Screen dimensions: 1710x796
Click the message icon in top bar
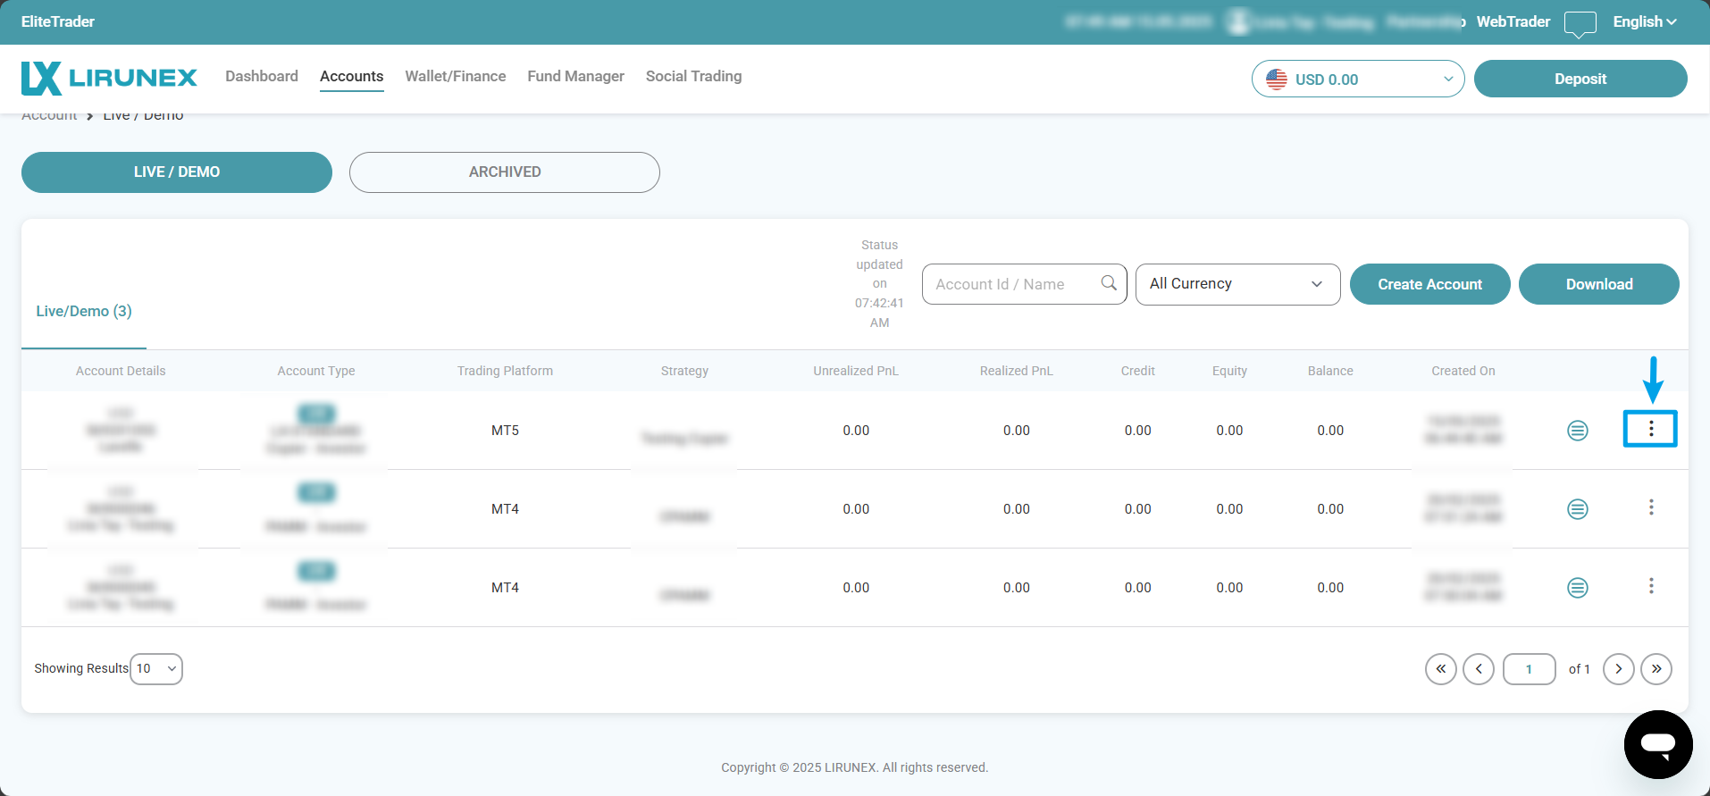click(x=1580, y=23)
